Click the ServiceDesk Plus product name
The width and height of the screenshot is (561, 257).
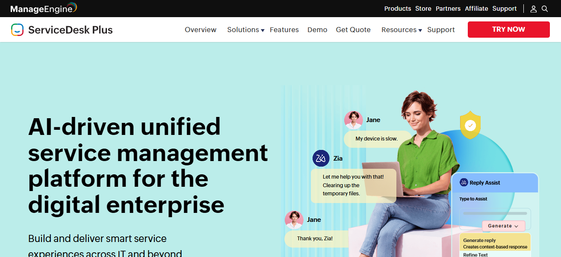pos(71,30)
